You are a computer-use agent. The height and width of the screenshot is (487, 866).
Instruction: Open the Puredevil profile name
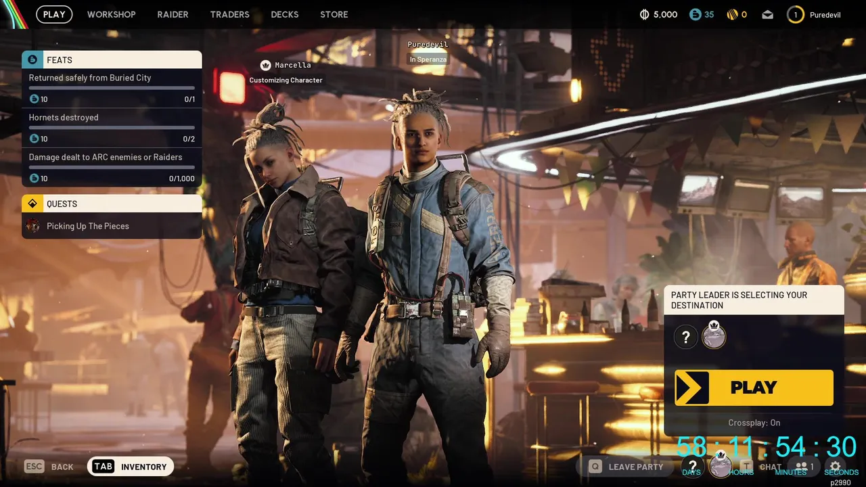tap(825, 15)
